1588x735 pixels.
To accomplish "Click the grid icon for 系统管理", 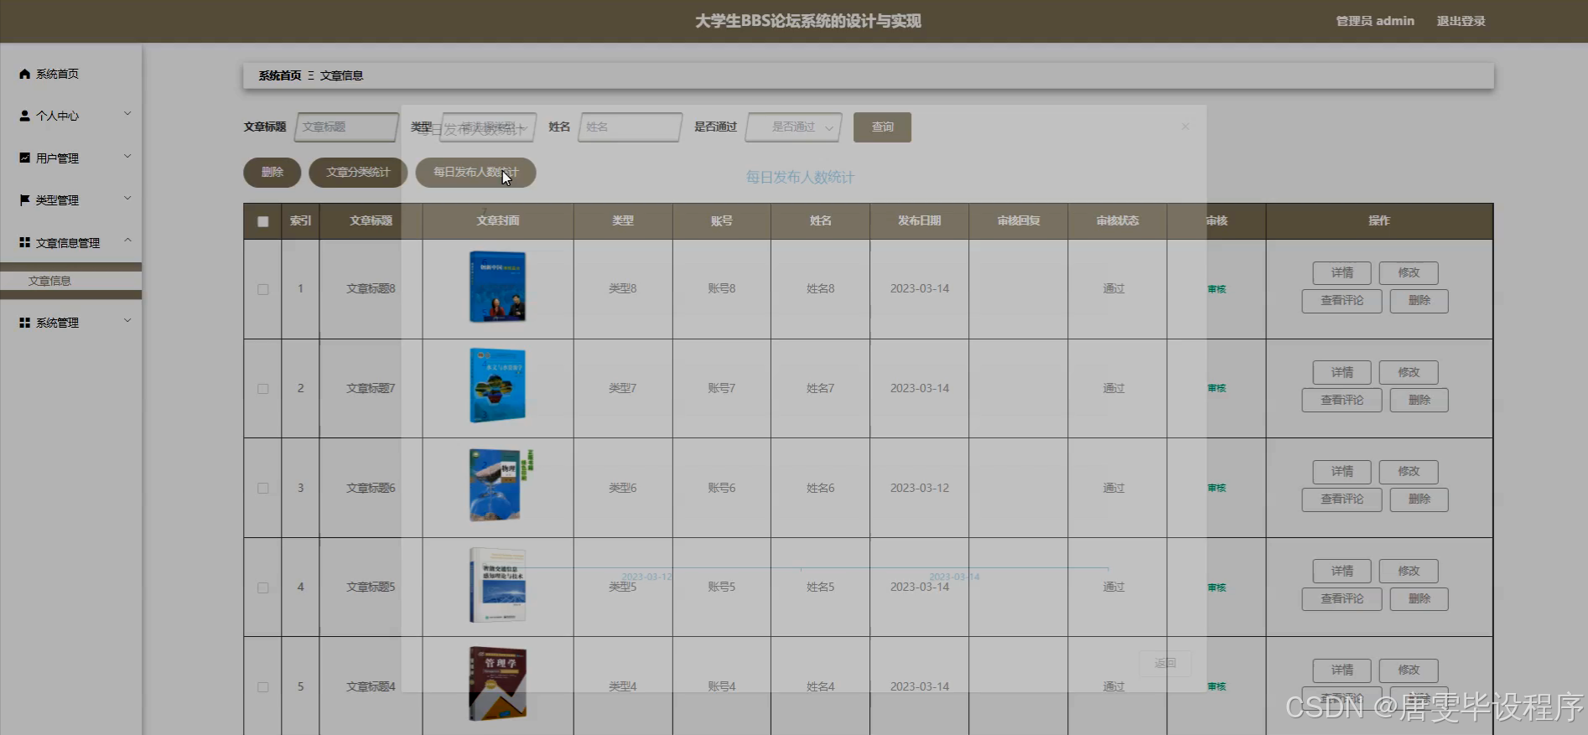I will (x=24, y=323).
